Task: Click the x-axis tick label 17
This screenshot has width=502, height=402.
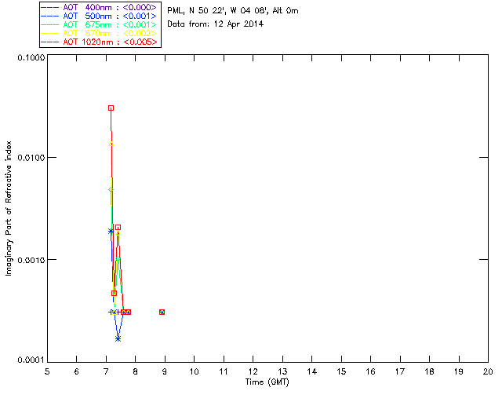Action: click(400, 371)
